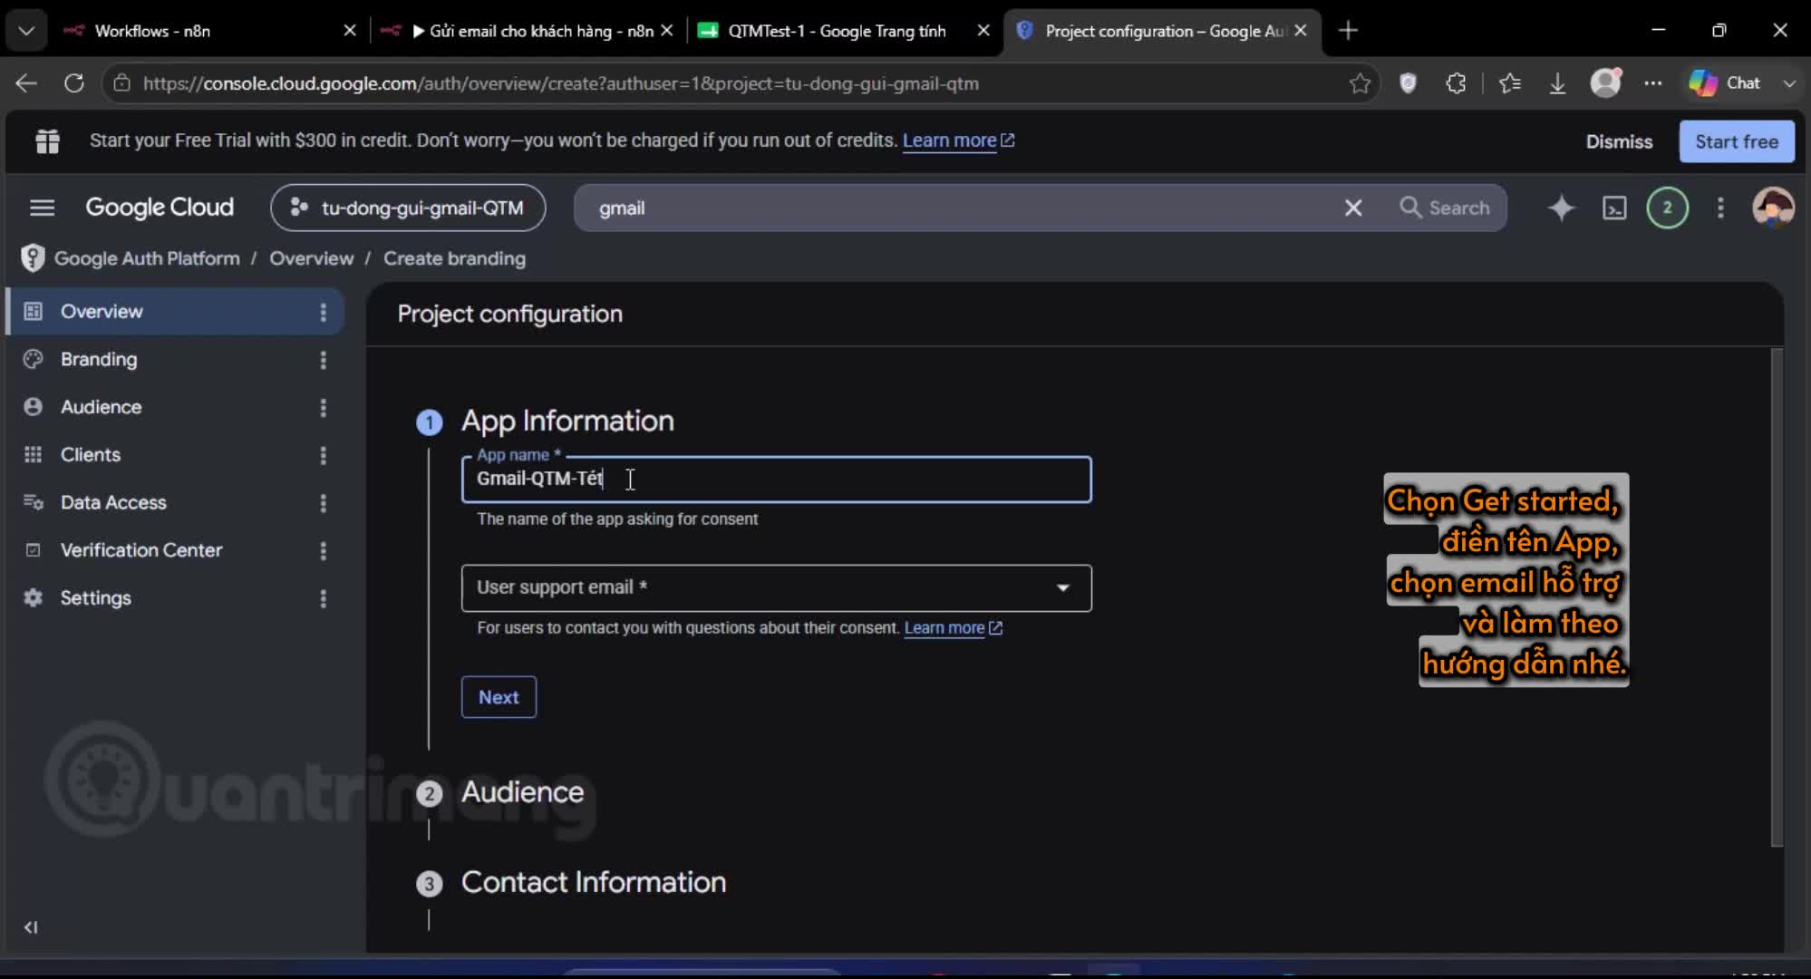Screen dimensions: 1811x979
Task: Expand the Copilot Chat dropdown arrow
Action: (1788, 83)
